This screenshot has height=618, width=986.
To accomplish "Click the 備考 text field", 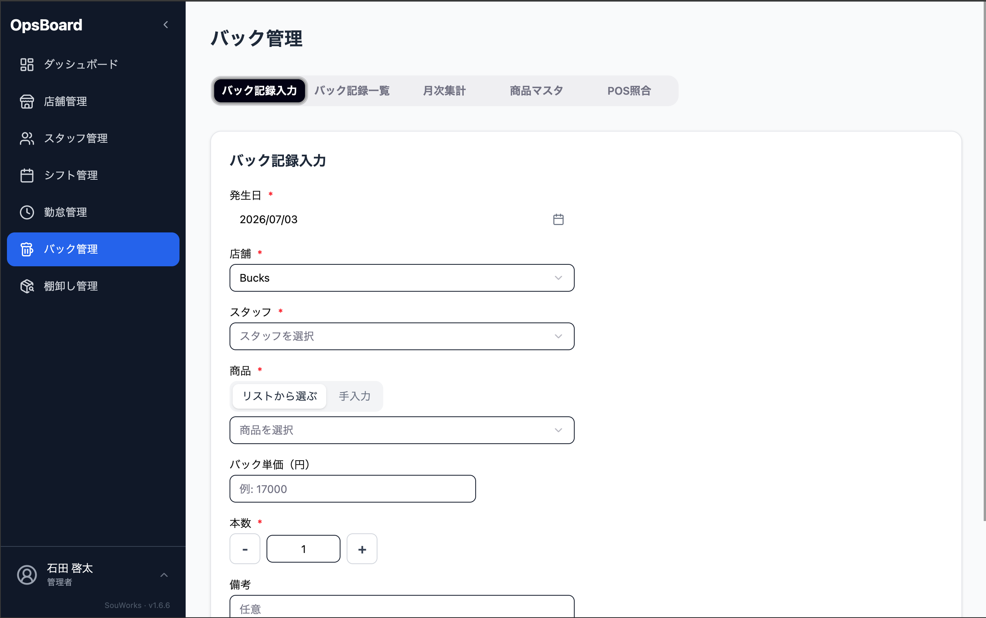I will pyautogui.click(x=402, y=606).
